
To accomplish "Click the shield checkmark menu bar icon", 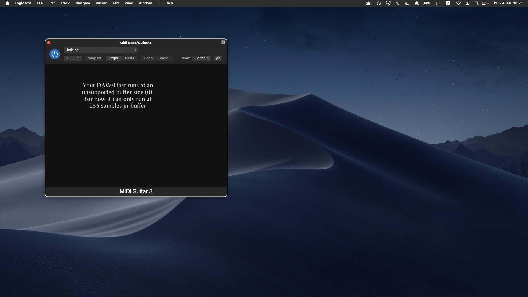I will coord(388,3).
